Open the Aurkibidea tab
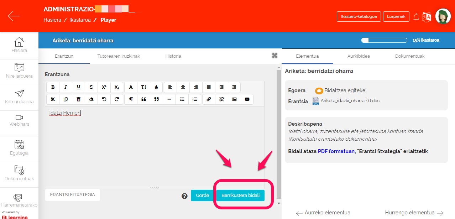This screenshot has height=219, width=455. coord(359,56)
